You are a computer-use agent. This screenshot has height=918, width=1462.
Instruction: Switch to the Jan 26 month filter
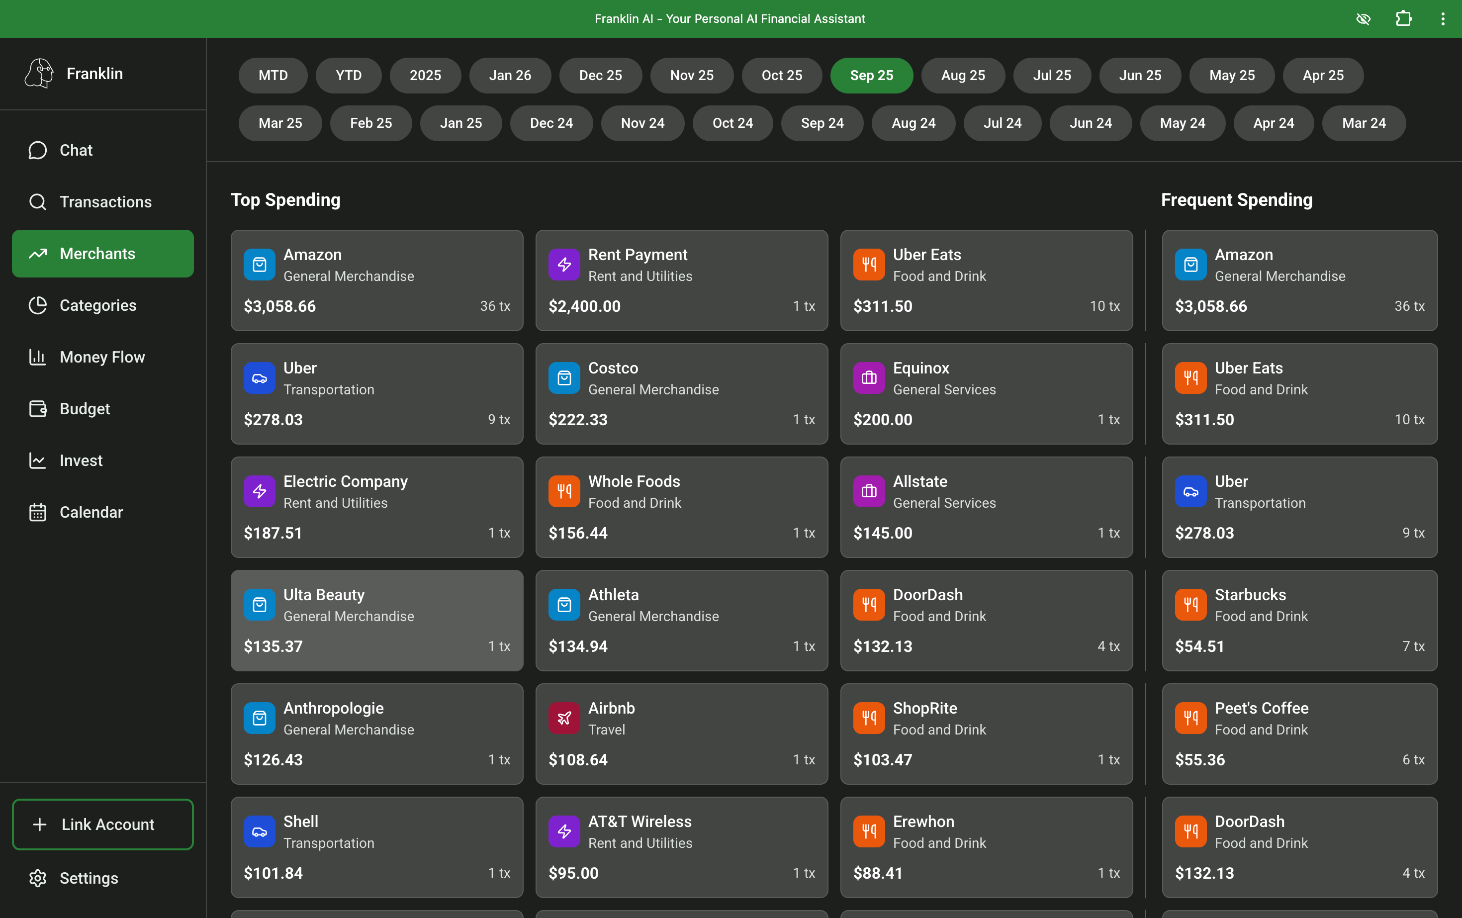510,75
